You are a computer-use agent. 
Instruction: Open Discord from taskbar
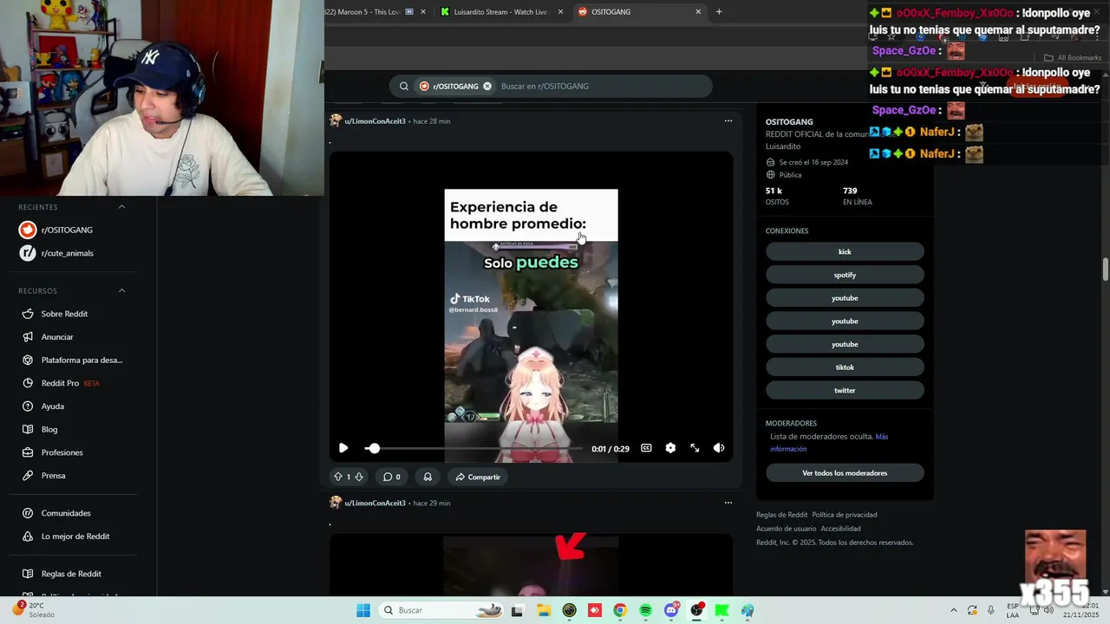(x=671, y=610)
